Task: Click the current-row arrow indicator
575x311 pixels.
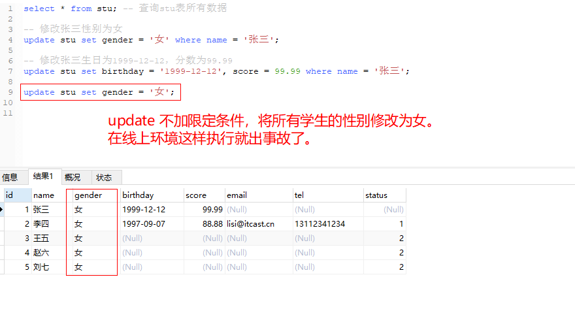Action: 2,209
